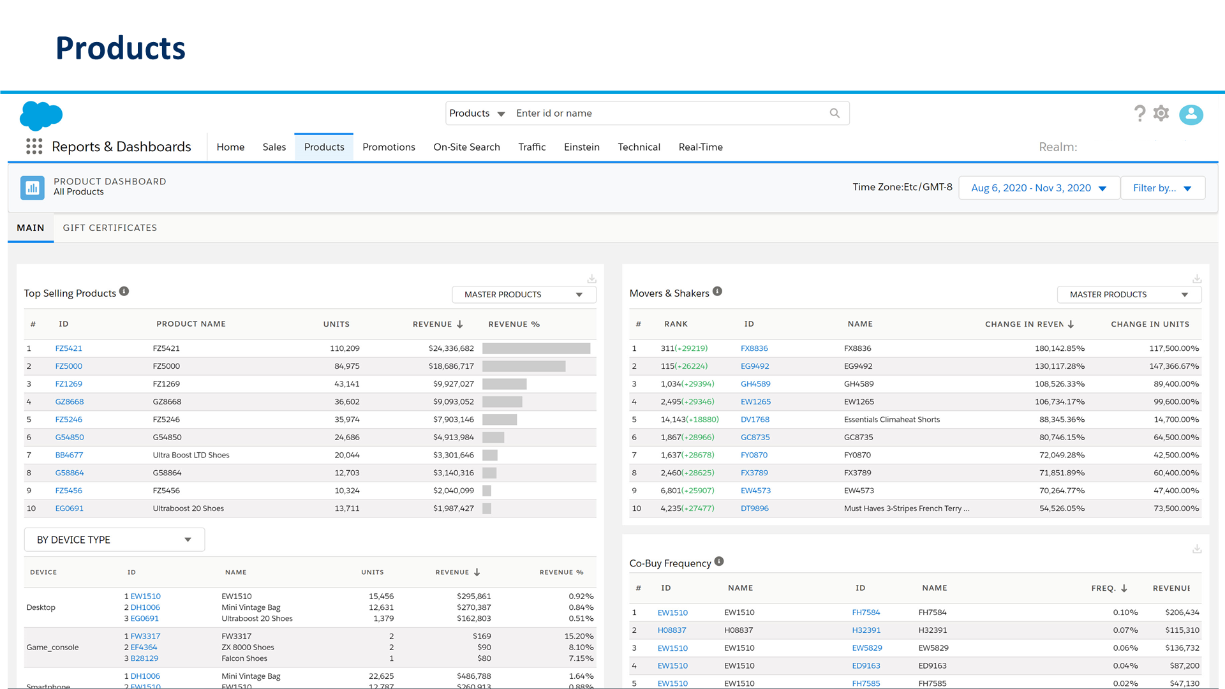Switch to the Sales tab
This screenshot has height=689, width=1225.
tap(274, 147)
